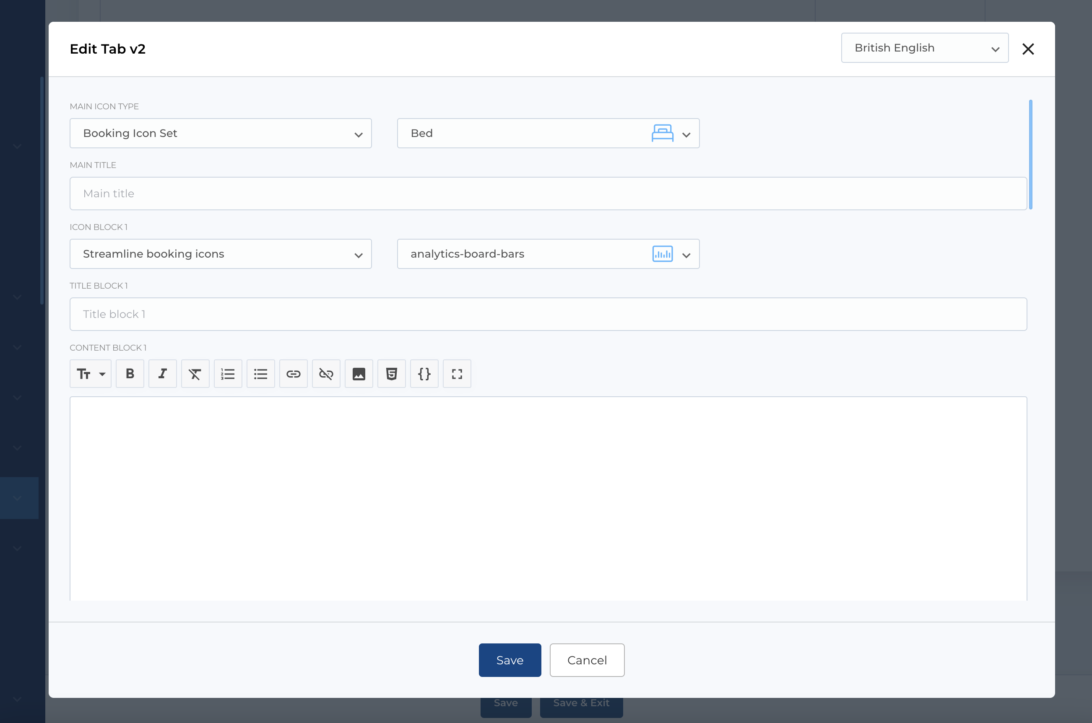1092x723 pixels.
Task: Click the Main title input field
Action: point(548,194)
